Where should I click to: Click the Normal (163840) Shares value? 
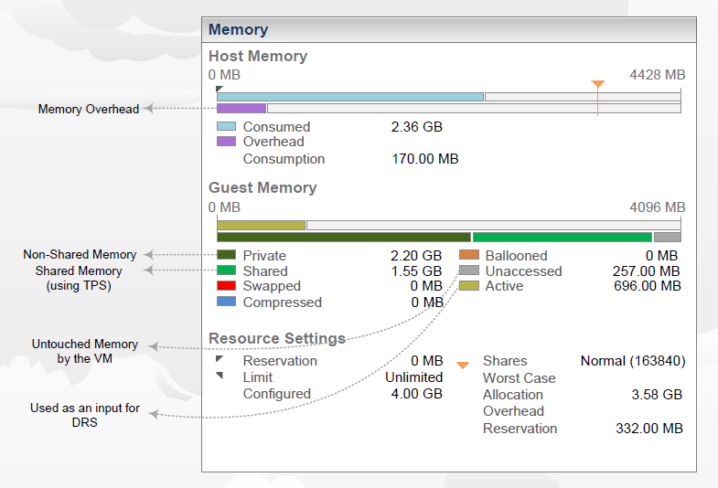(632, 361)
